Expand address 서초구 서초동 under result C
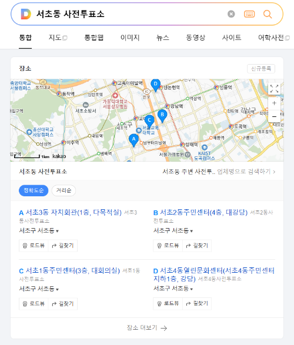Screen dimensions: 294x345 [x=39, y=289]
